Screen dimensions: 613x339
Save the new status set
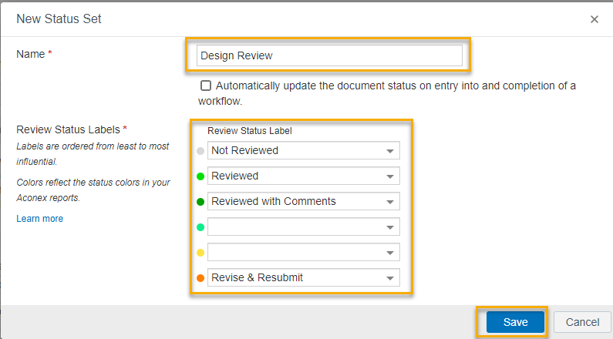point(515,322)
